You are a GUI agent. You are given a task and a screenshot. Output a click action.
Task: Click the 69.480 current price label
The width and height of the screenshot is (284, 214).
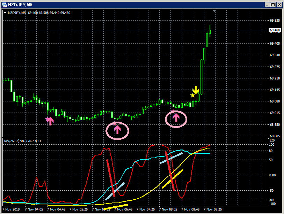275,30
